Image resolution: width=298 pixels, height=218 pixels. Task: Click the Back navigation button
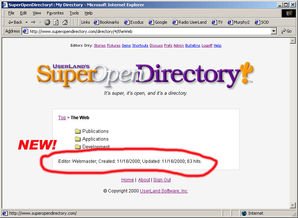15,22
